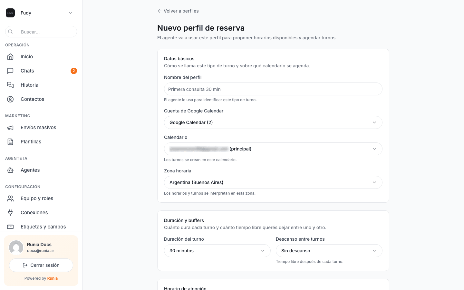Click the search magnifier icon
The height and width of the screenshot is (290, 464).
pyautogui.click(x=10, y=32)
